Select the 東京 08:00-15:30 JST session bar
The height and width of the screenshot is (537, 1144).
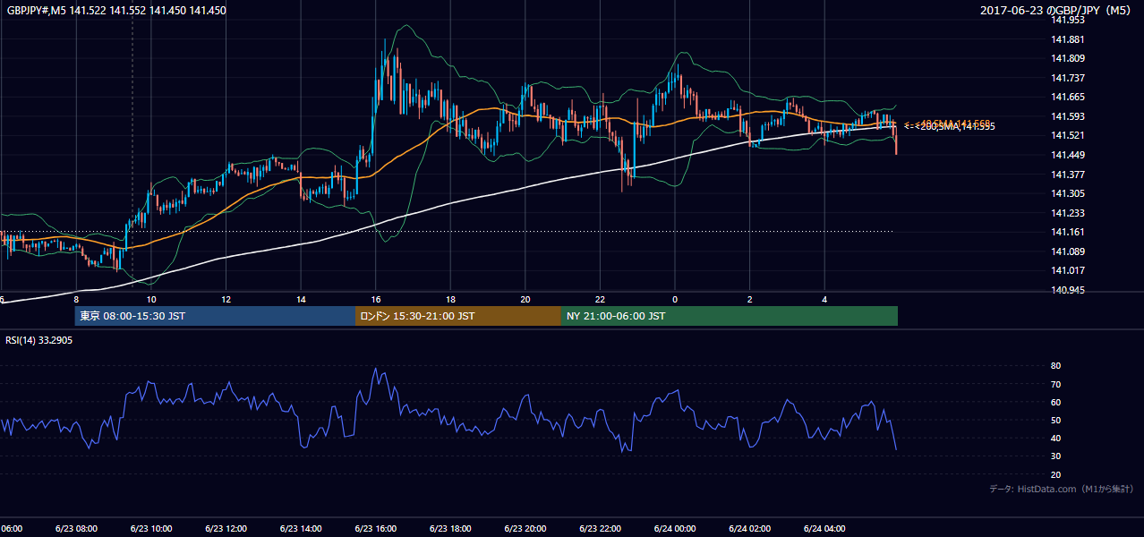[x=215, y=316]
